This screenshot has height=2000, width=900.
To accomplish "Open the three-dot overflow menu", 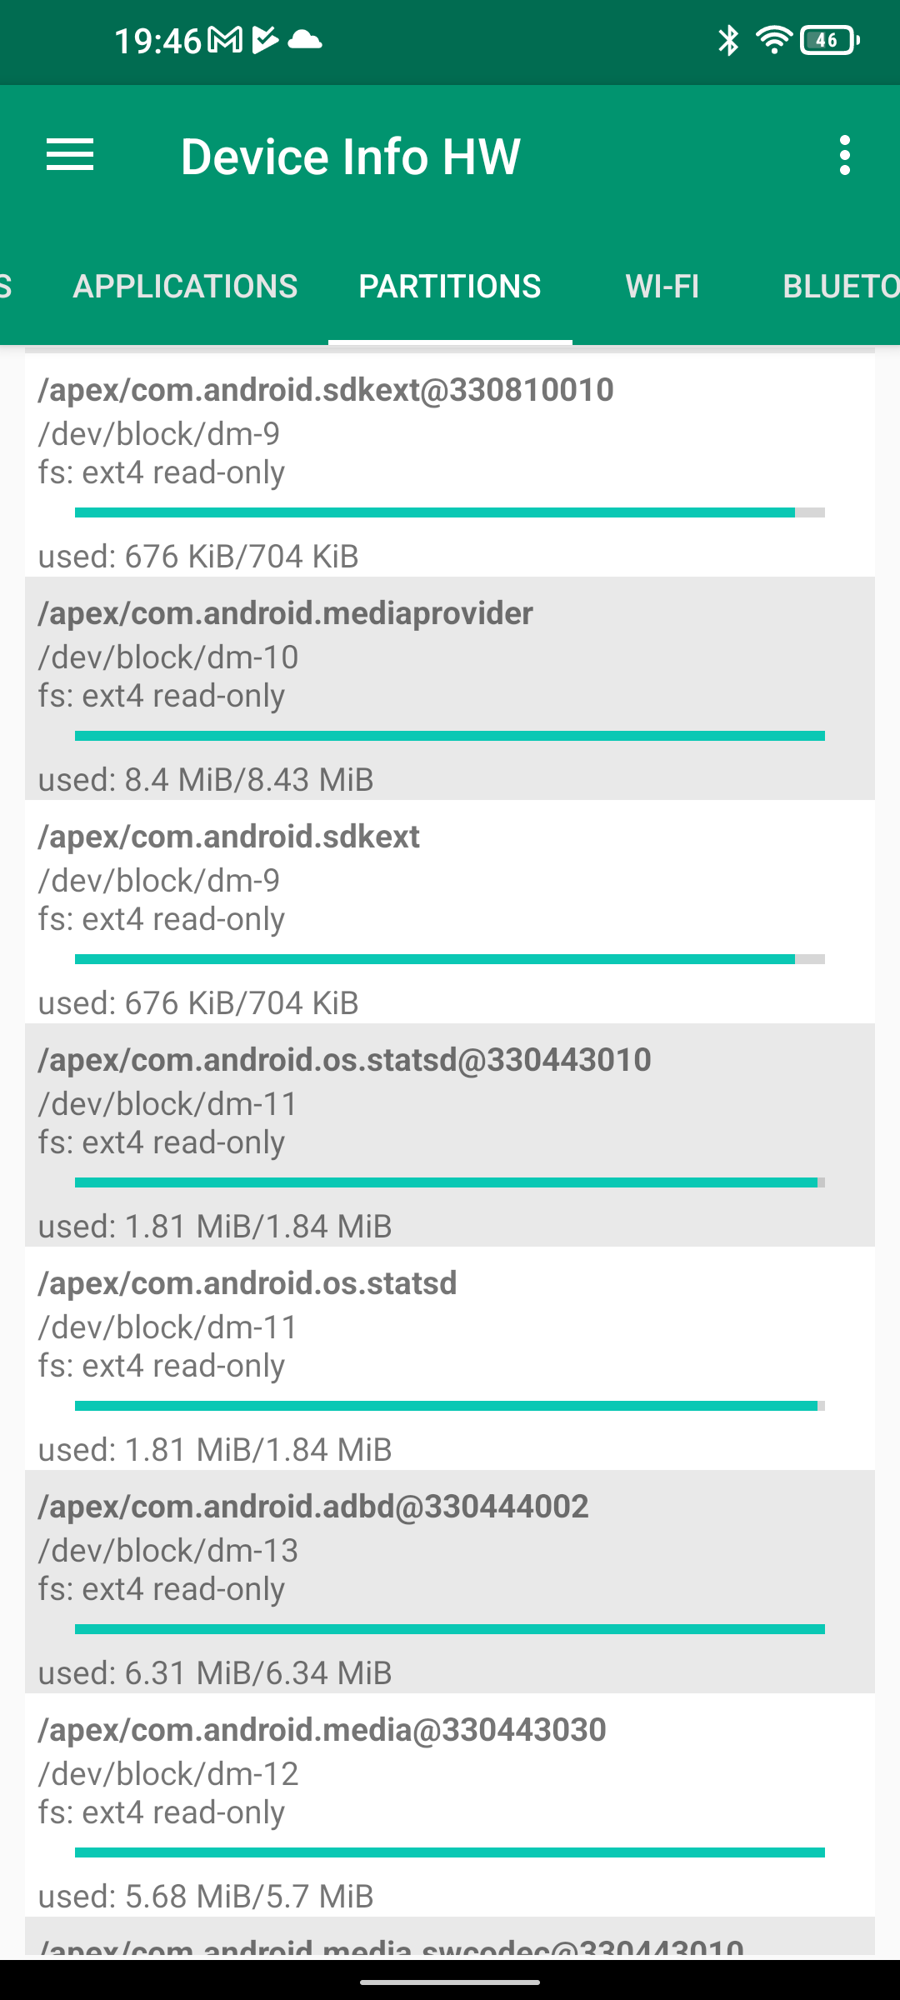I will (845, 156).
